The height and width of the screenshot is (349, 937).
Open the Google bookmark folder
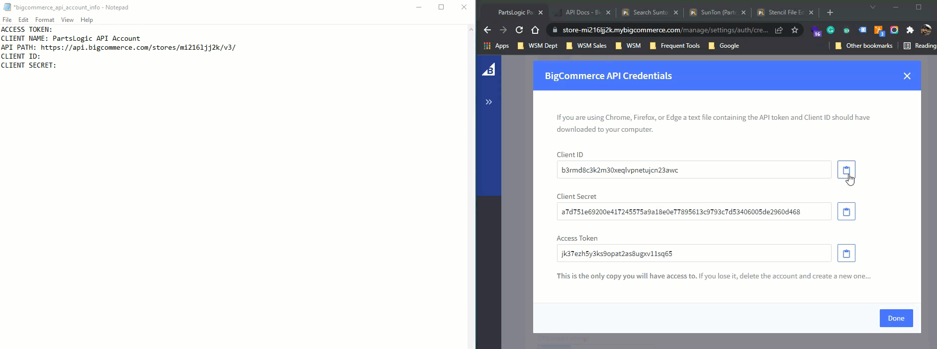724,46
